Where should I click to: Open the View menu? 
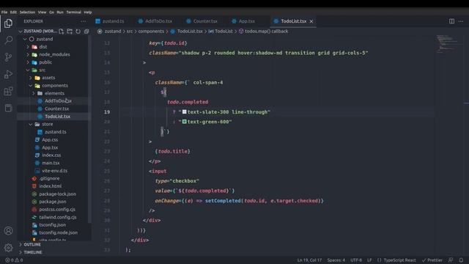43,12
